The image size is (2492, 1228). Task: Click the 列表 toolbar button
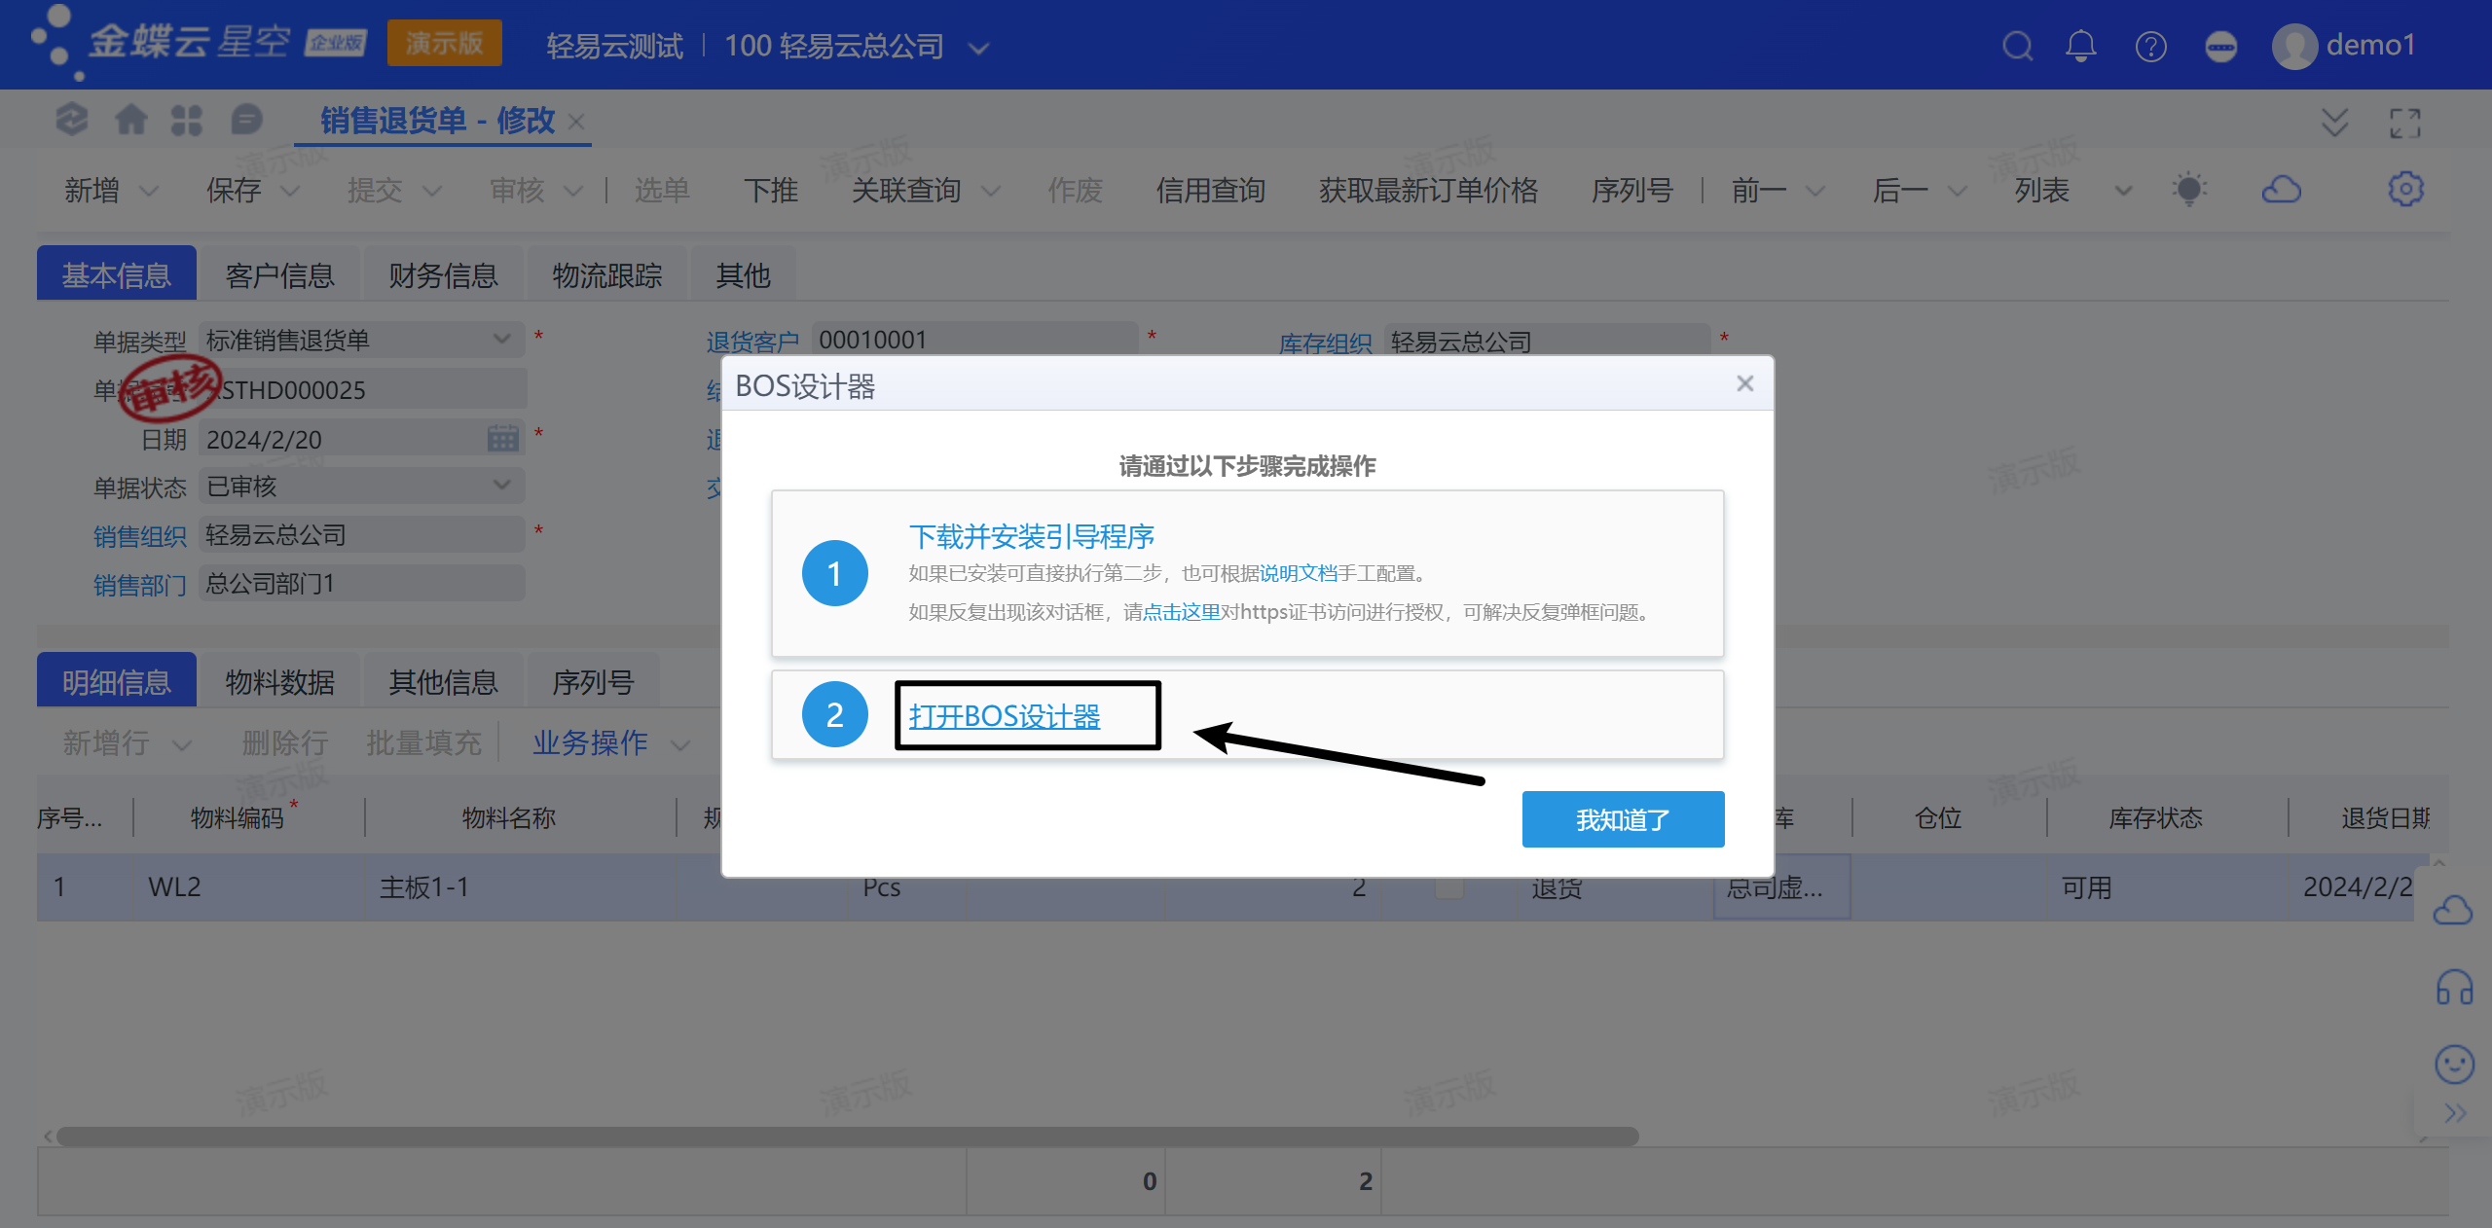[x=2041, y=191]
